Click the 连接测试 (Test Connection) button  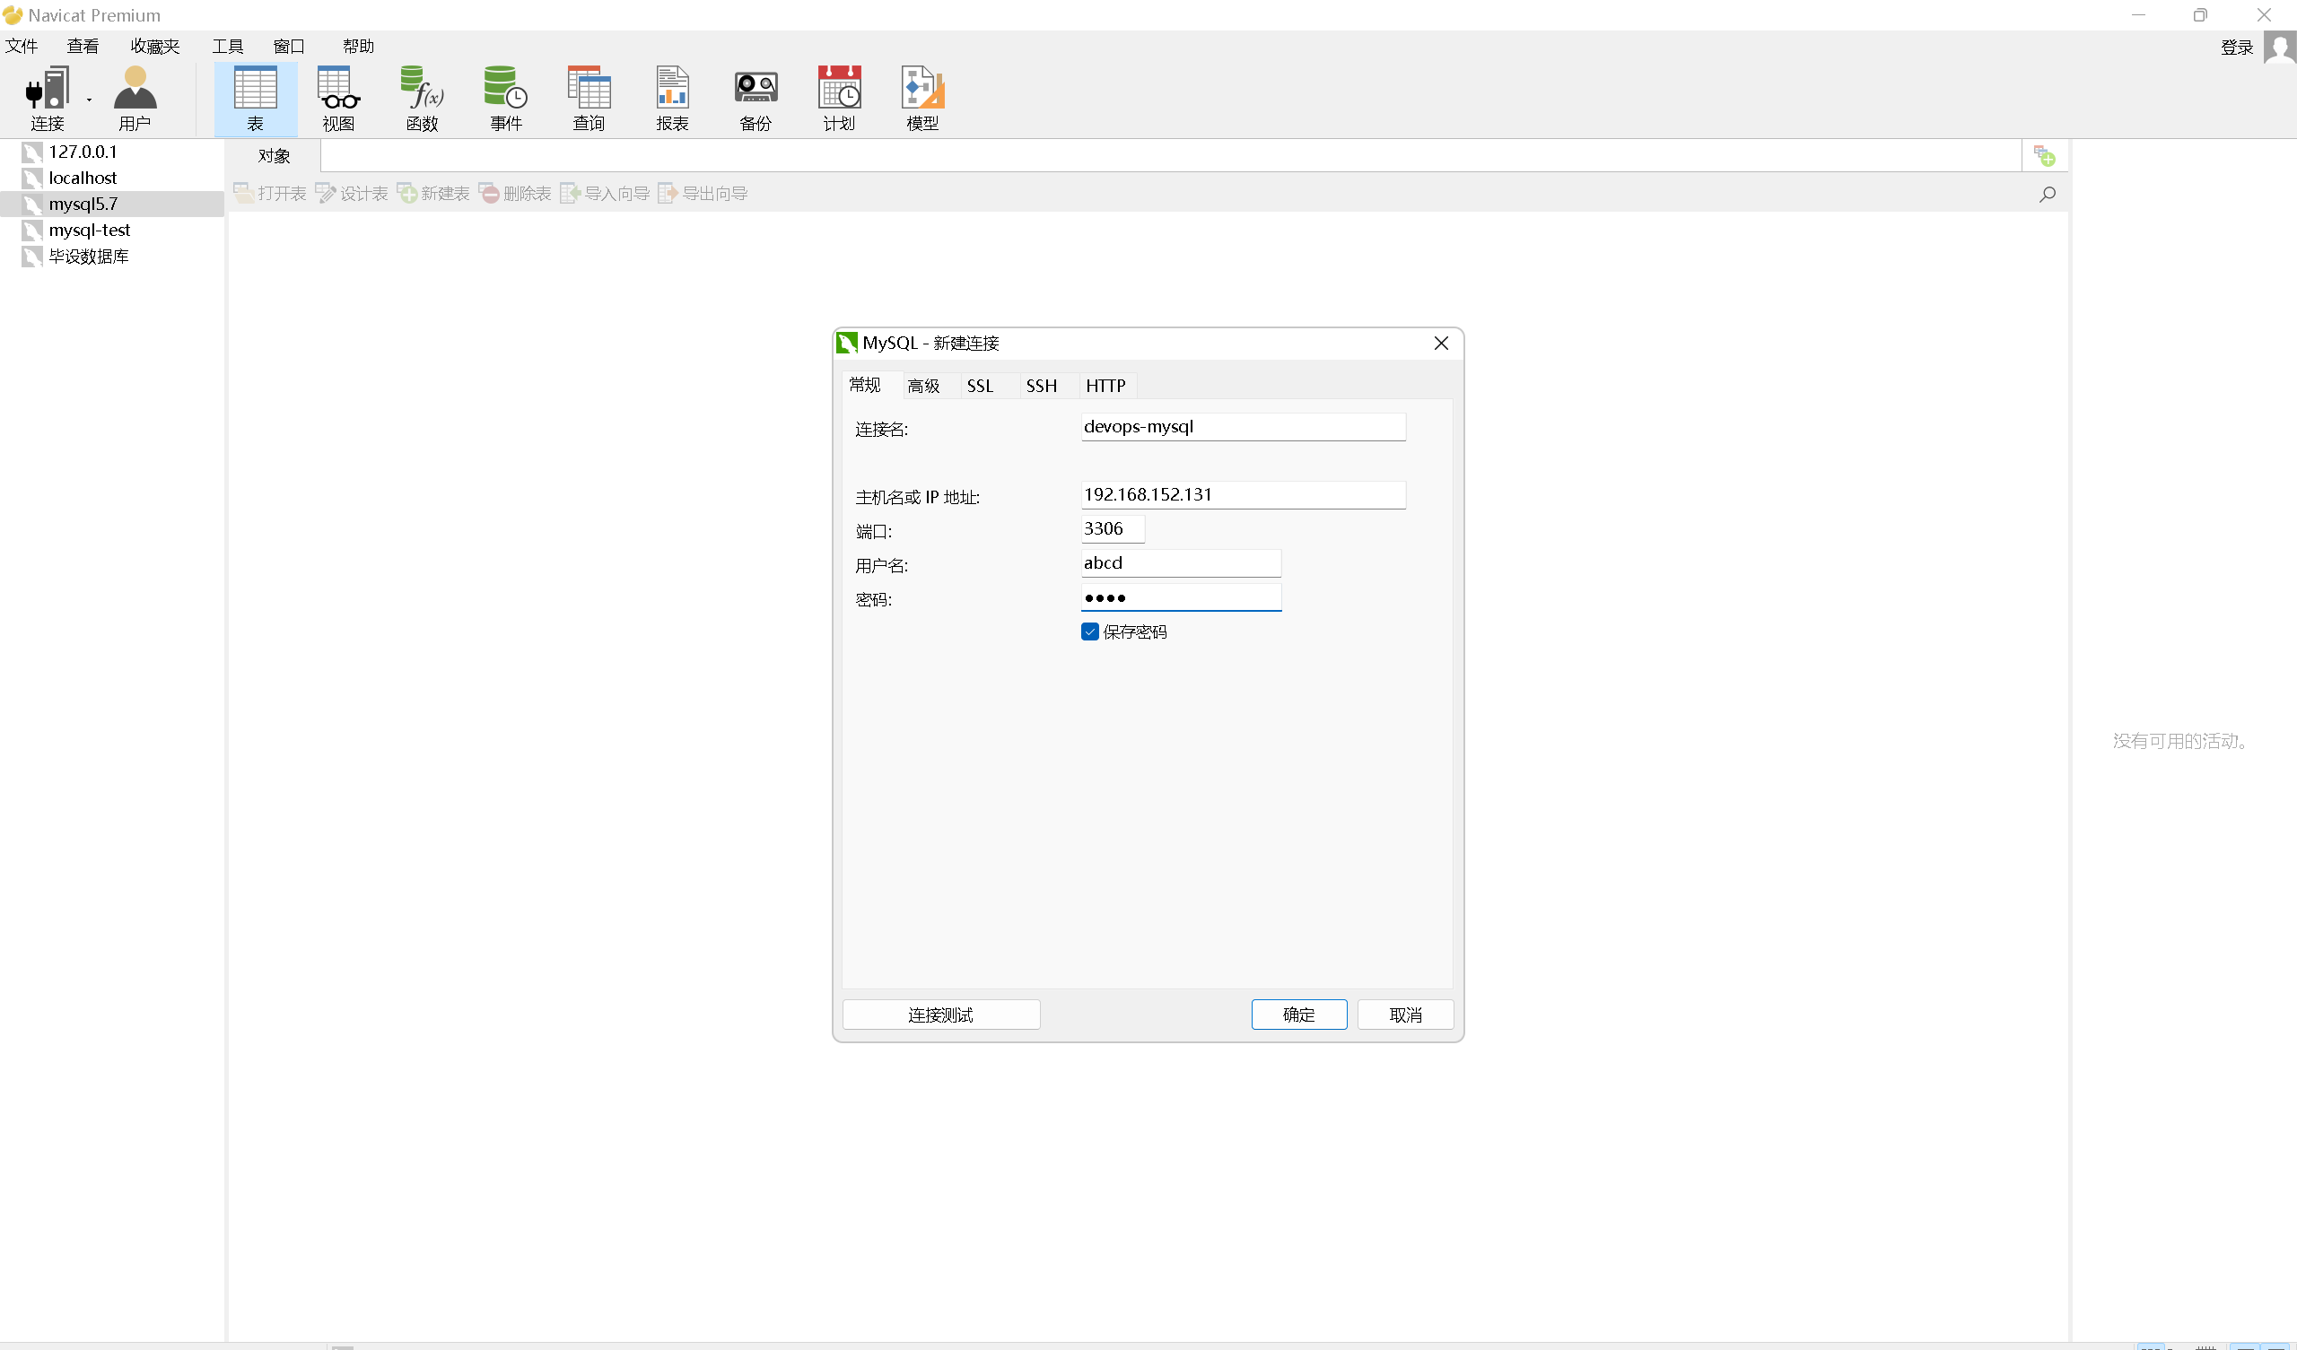click(x=940, y=1015)
